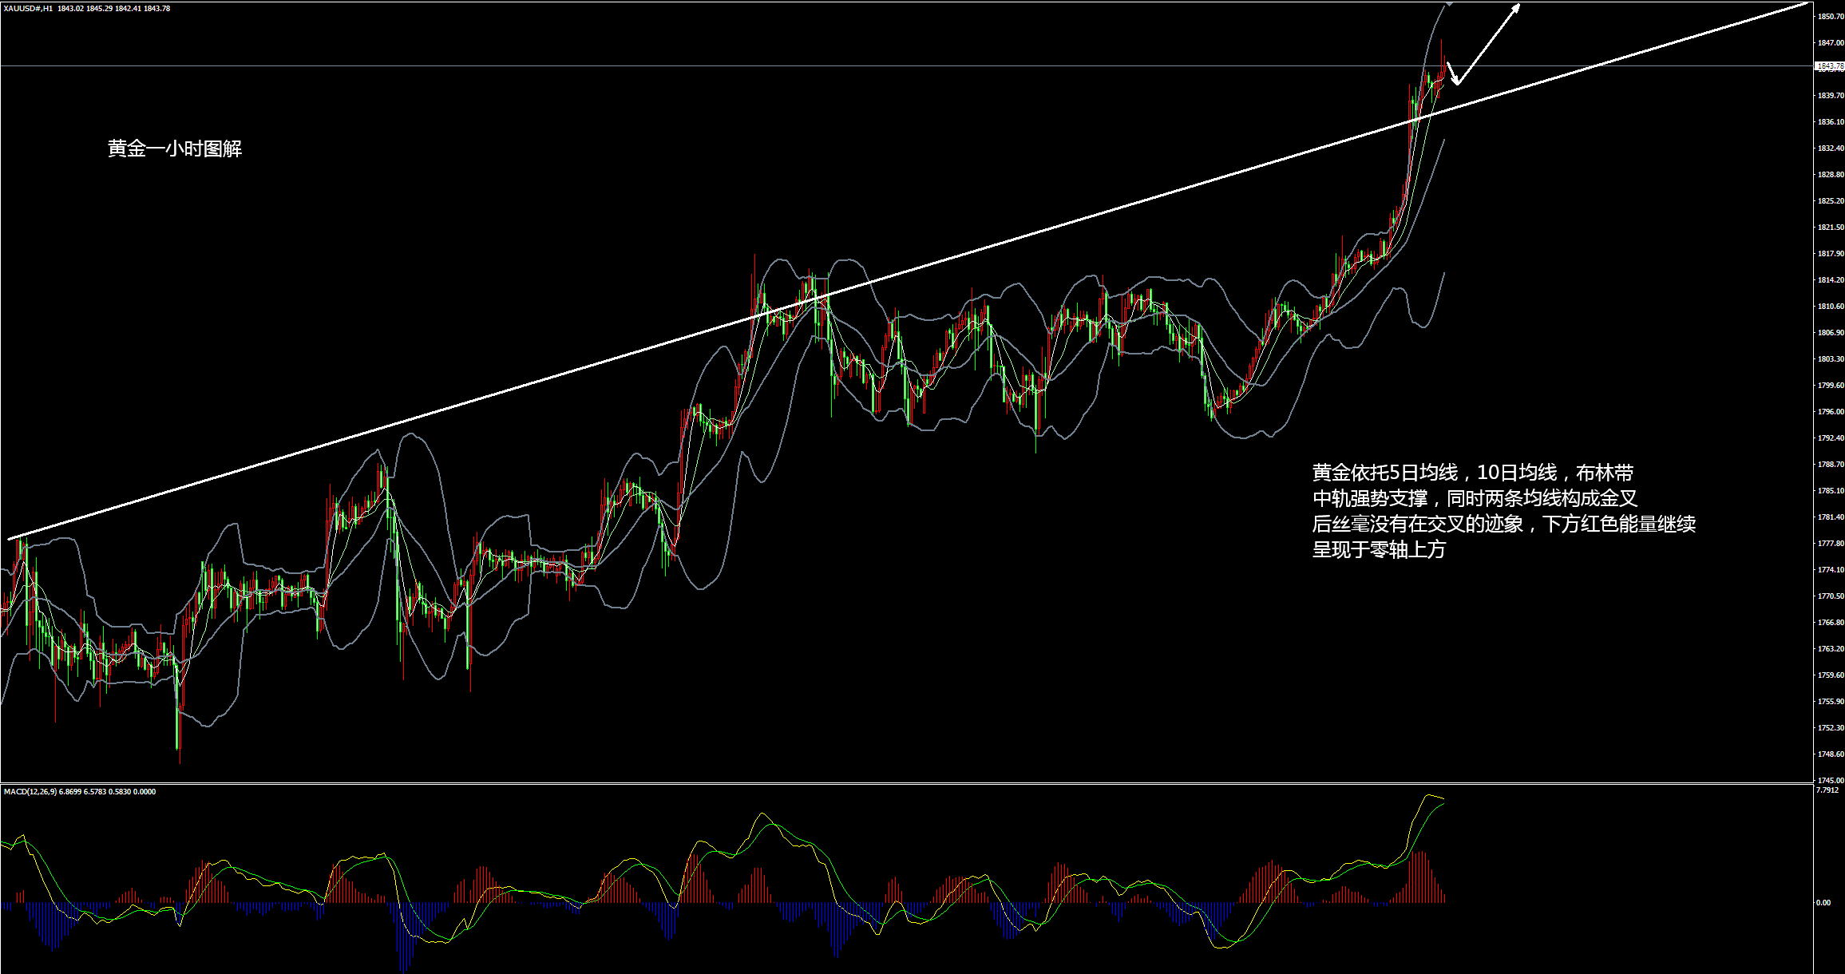
Task: Click the 1850.70 price axis label
Action: coord(1830,17)
